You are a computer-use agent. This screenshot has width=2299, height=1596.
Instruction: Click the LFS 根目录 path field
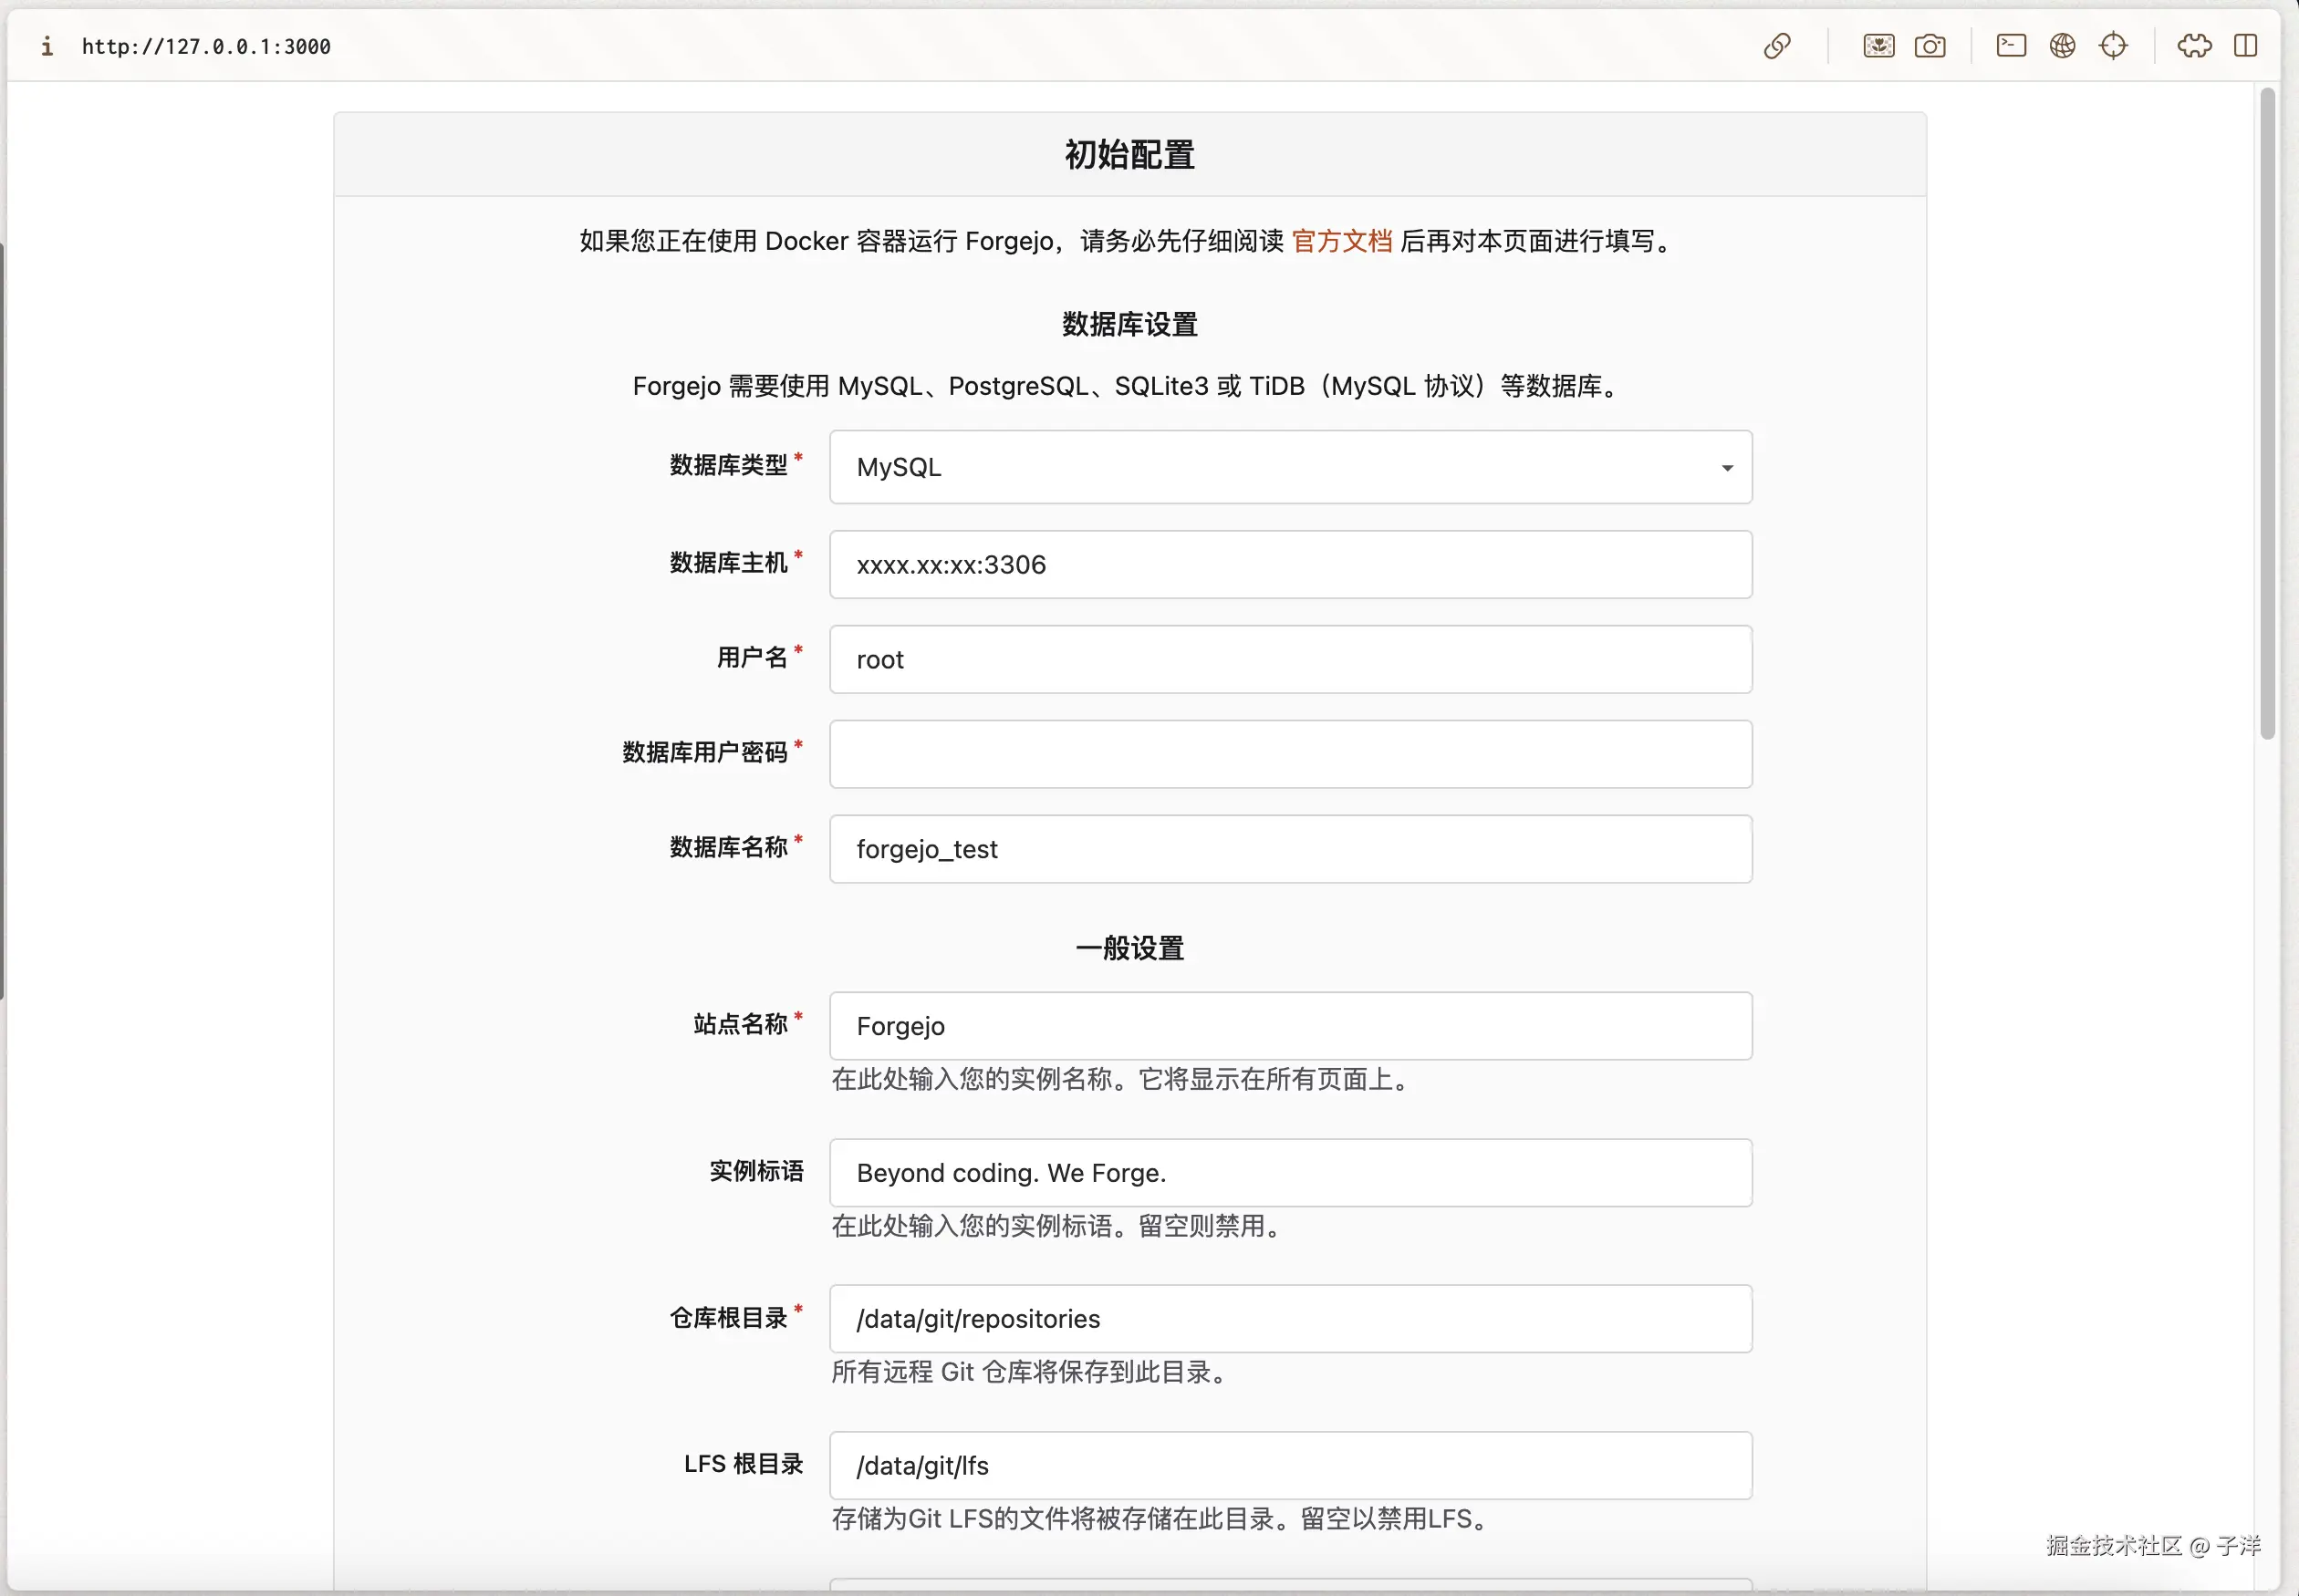pos(1290,1466)
